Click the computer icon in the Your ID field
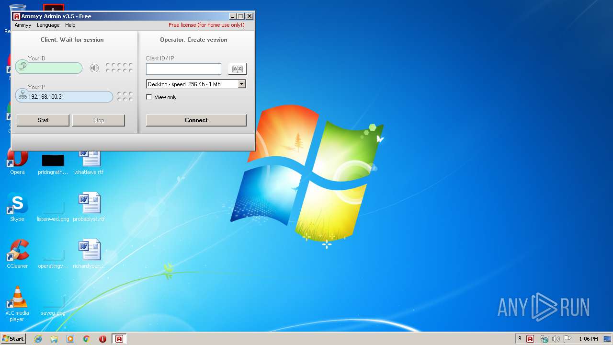This screenshot has height=345, width=613. [x=22, y=67]
